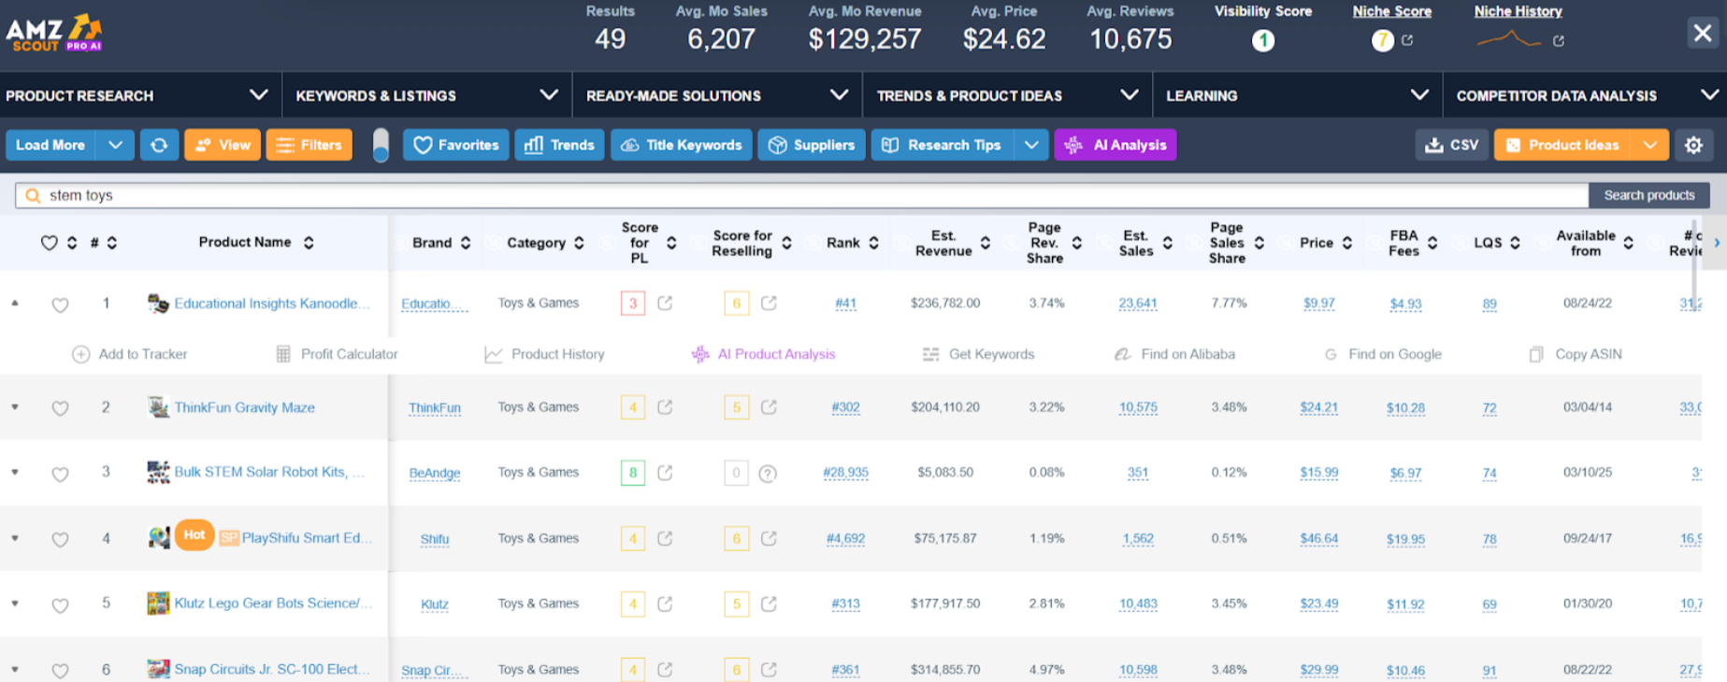Open Score for PL link for Kanoodle row
The image size is (1727, 682).
665,303
